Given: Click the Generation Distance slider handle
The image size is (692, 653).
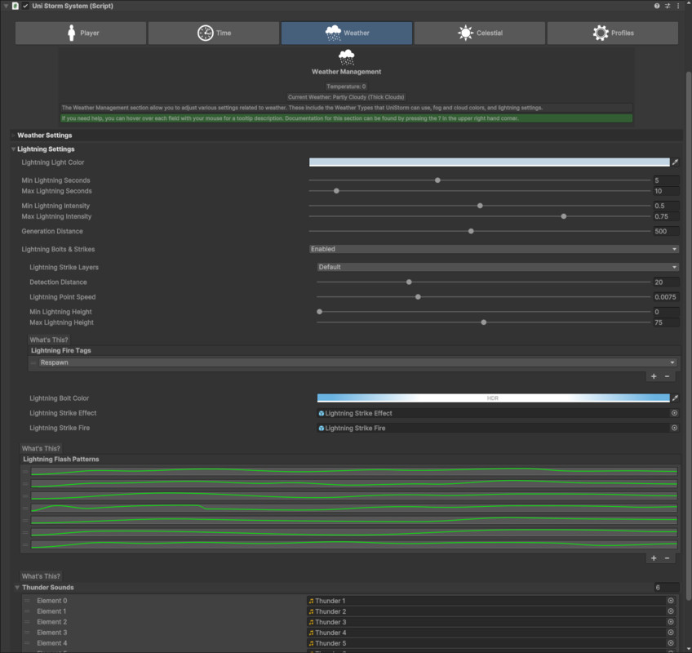Looking at the screenshot, I should click(x=471, y=231).
